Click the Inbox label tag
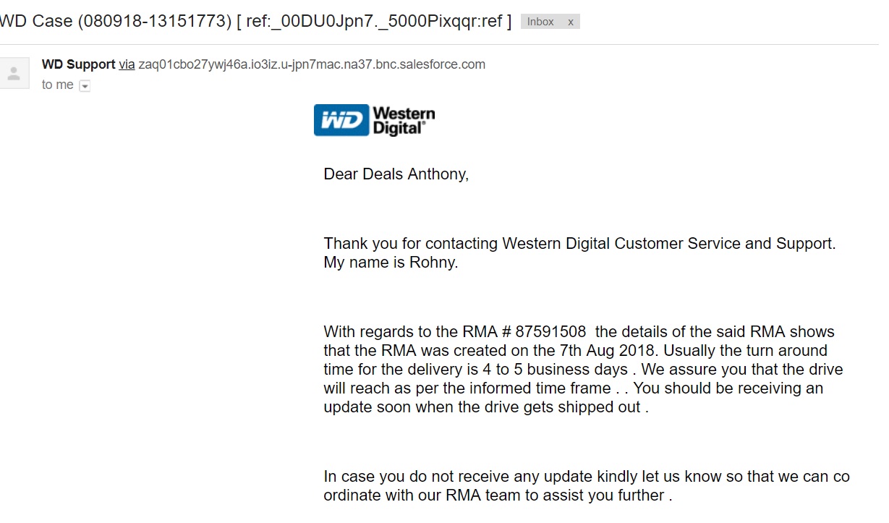Viewport: 889px width, 523px height. (540, 22)
